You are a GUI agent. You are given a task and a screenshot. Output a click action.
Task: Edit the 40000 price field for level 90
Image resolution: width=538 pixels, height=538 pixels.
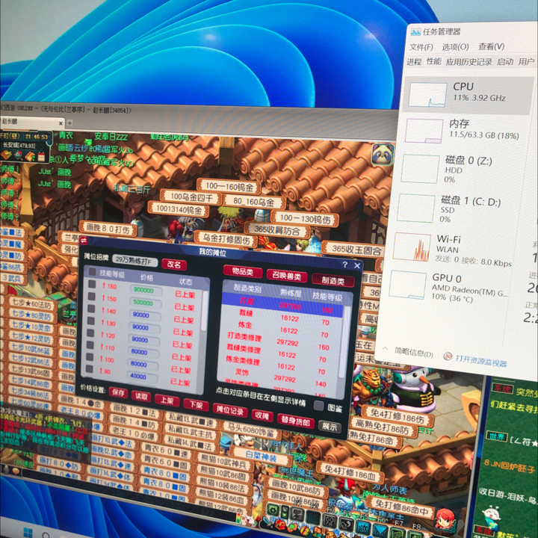pos(142,377)
